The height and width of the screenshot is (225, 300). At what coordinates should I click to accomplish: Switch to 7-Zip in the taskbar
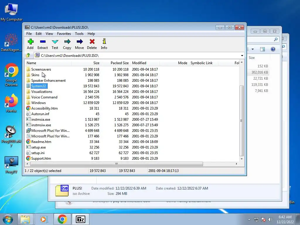pos(81,219)
